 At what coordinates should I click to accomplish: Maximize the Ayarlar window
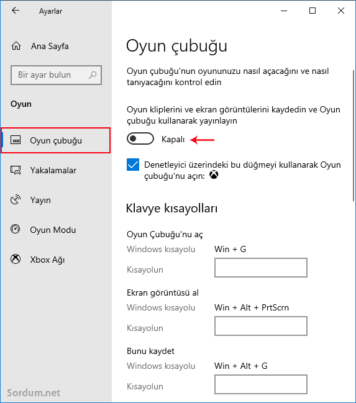tap(313, 11)
